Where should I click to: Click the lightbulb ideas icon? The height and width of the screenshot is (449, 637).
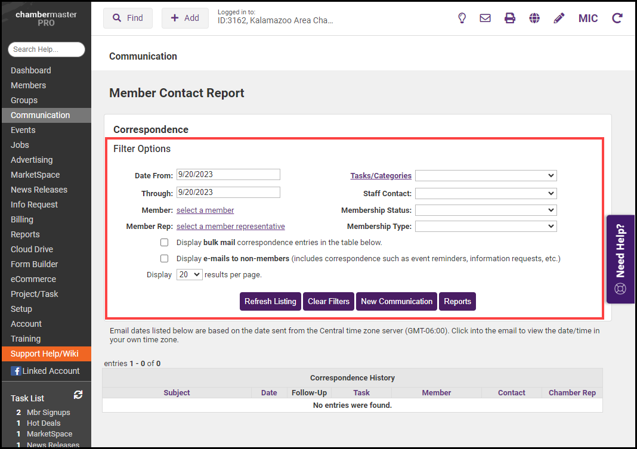pos(462,18)
